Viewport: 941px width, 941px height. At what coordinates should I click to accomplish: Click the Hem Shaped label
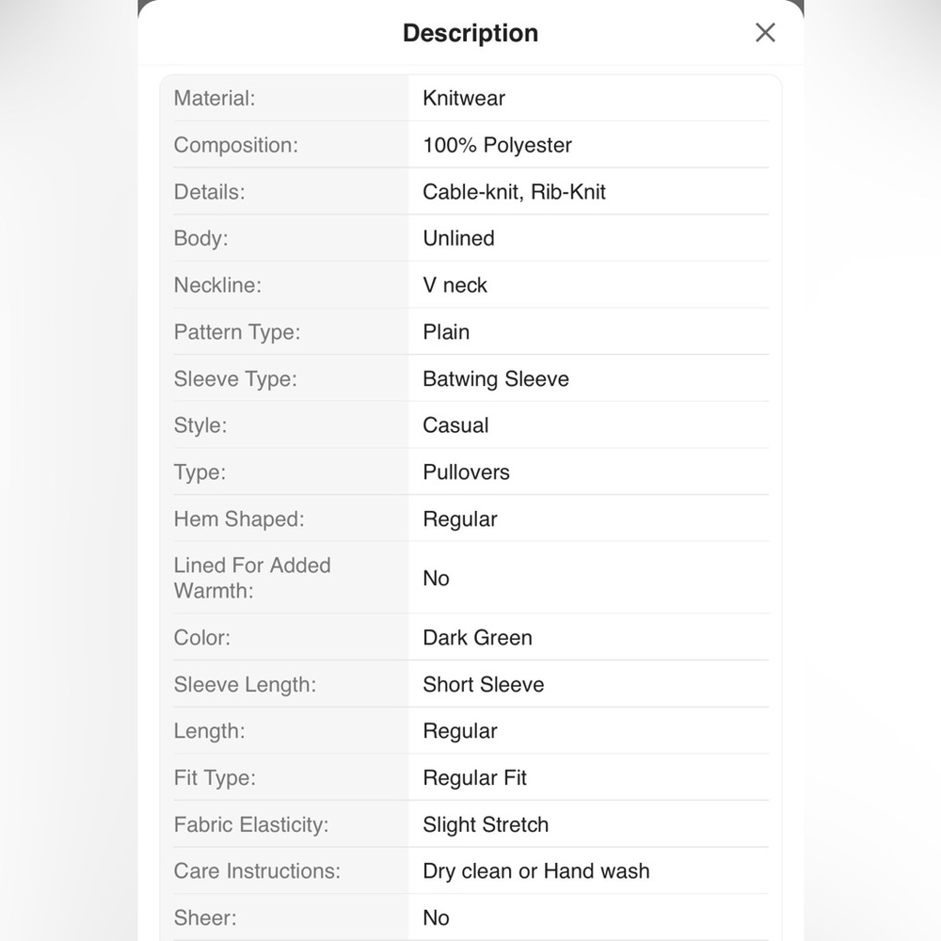(x=239, y=519)
